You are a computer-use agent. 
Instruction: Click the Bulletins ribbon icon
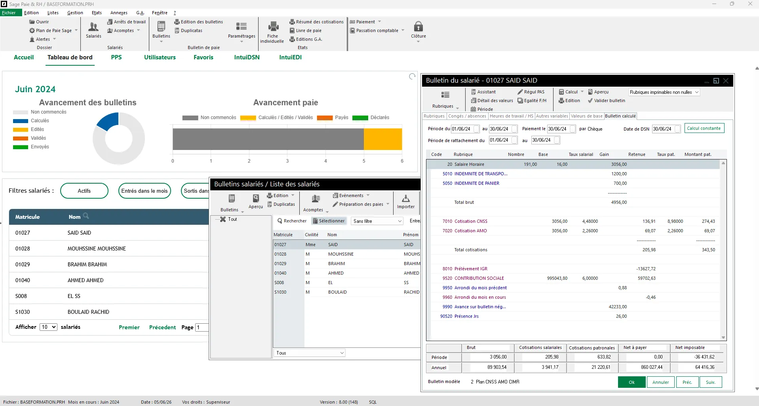pyautogui.click(x=161, y=27)
